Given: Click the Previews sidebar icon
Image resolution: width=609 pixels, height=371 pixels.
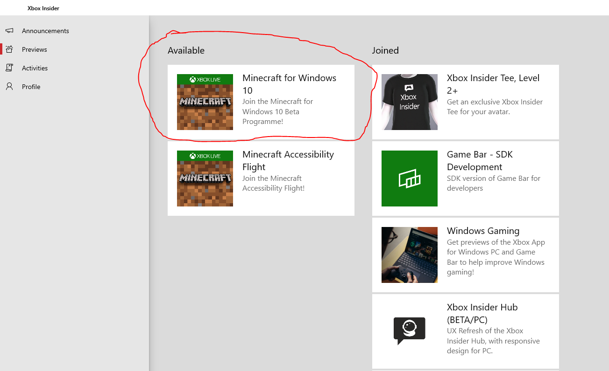Looking at the screenshot, I should (x=9, y=49).
